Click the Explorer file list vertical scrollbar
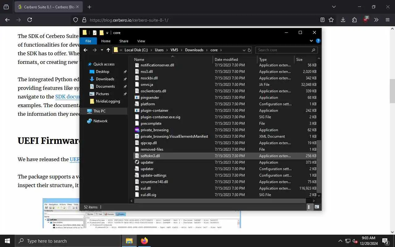 point(319,166)
